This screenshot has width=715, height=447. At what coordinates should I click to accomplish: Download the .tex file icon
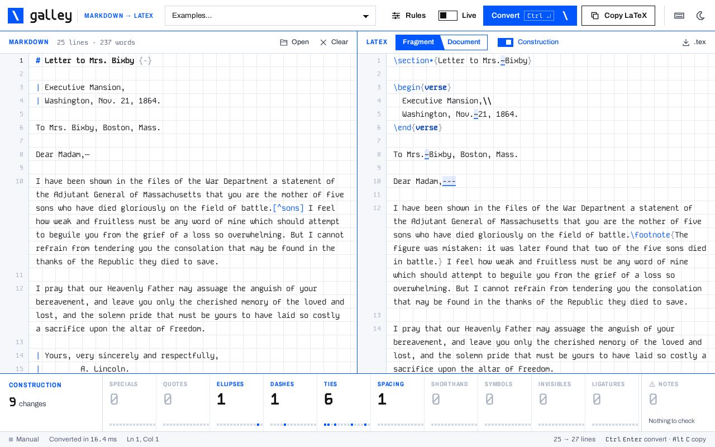click(686, 42)
